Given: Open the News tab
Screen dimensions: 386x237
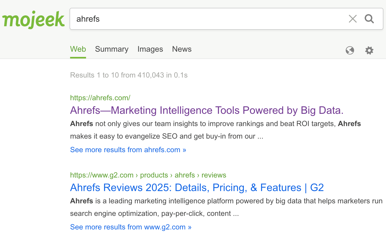Looking at the screenshot, I should (x=182, y=49).
